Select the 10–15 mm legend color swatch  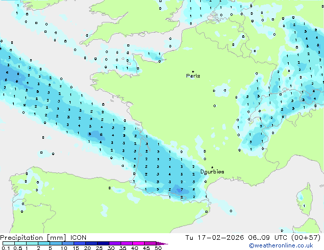point(67,243)
